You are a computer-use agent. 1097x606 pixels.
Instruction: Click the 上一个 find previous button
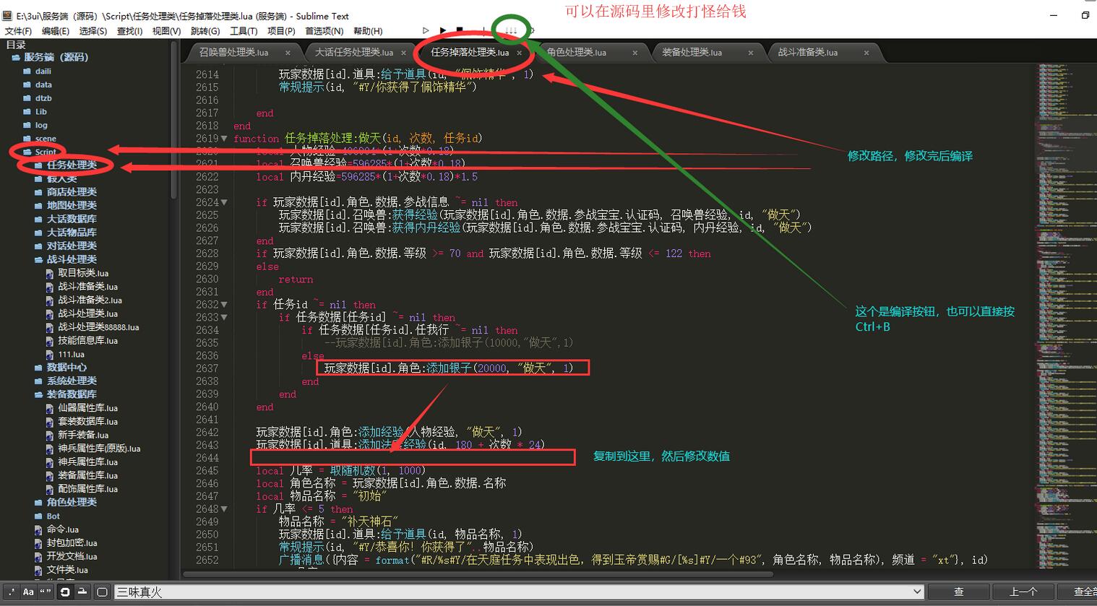click(1023, 592)
